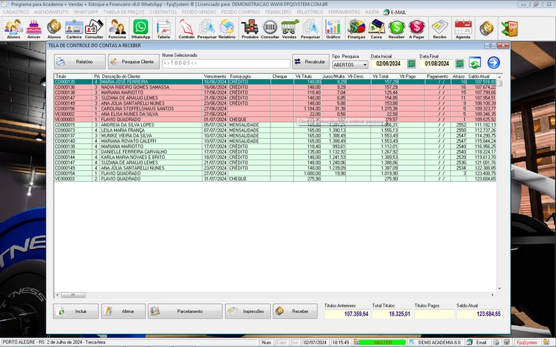Select row LEILA MARIA FRANÇA
Screen dimensions: 556x347
click(275, 130)
